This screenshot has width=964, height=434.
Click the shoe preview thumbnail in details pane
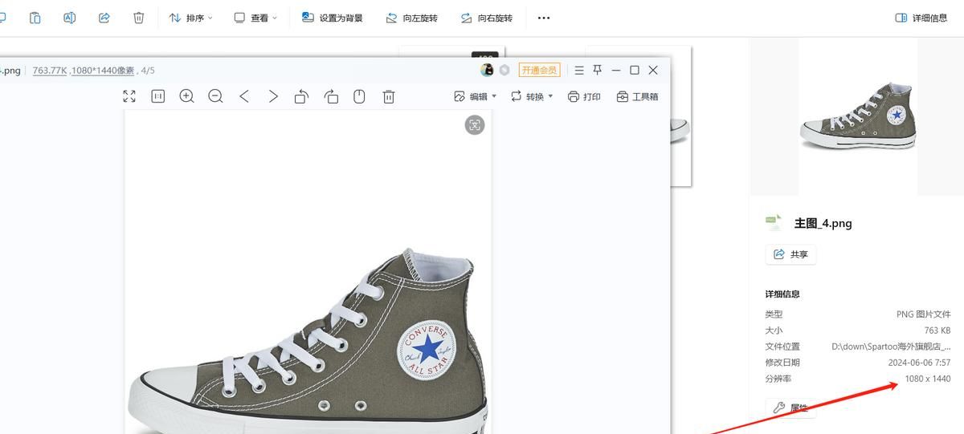(857, 116)
